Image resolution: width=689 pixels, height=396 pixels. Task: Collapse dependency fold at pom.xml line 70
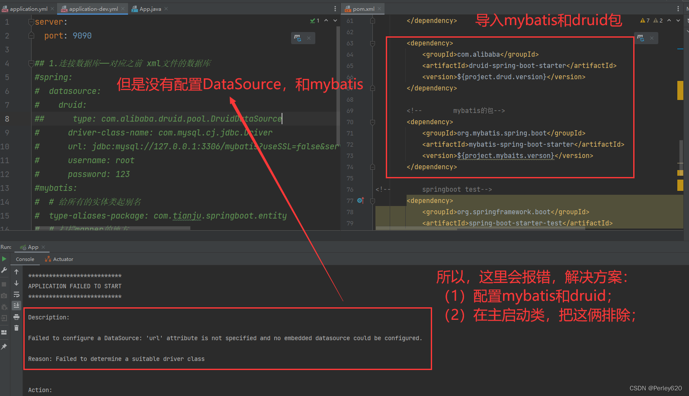pyautogui.click(x=372, y=122)
